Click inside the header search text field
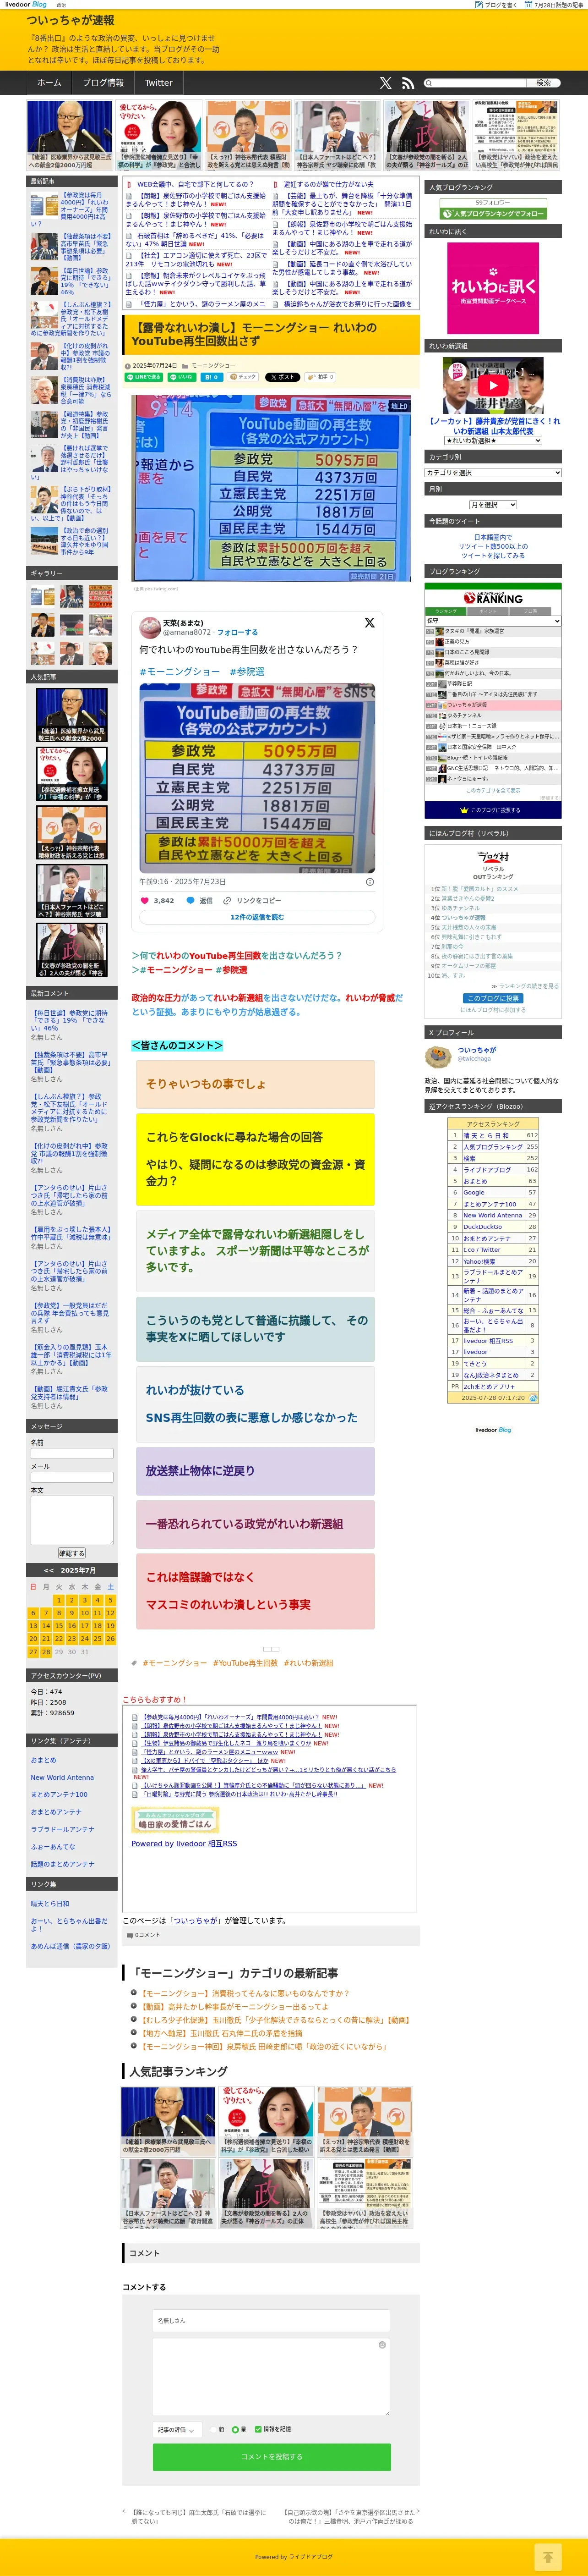Viewport: 588px width, 2576px height. coord(479,83)
